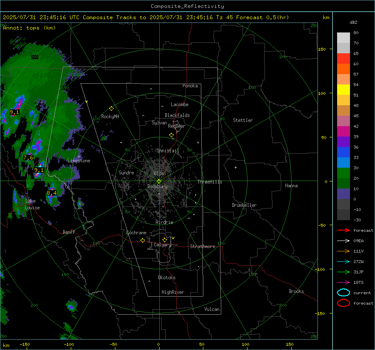Click the Sundre city label

(126, 173)
